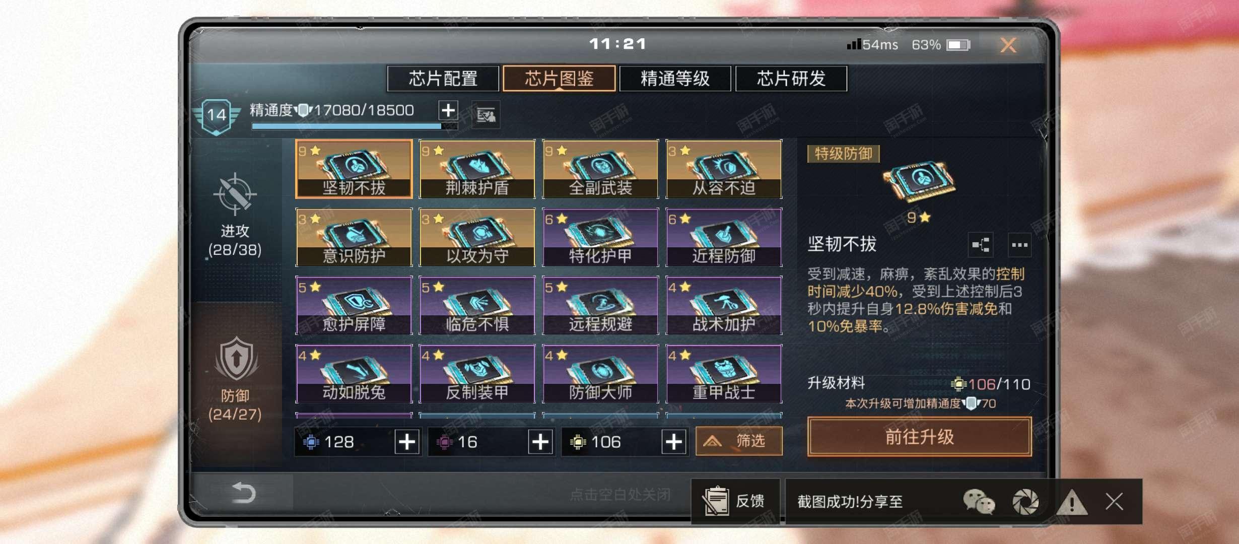
Task: Select the 防御 defense shield category
Action: [x=236, y=359]
